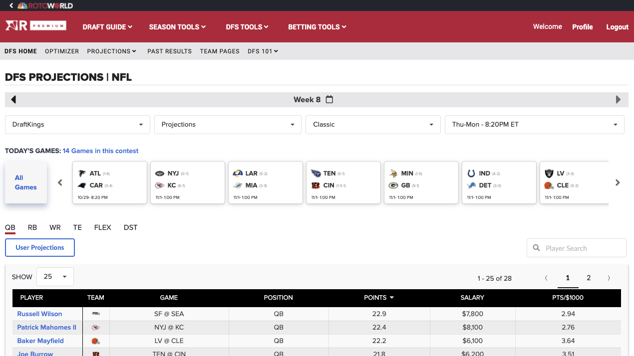634x356 pixels.
Task: Expand the Classic contest type dropdown
Action: (x=373, y=125)
